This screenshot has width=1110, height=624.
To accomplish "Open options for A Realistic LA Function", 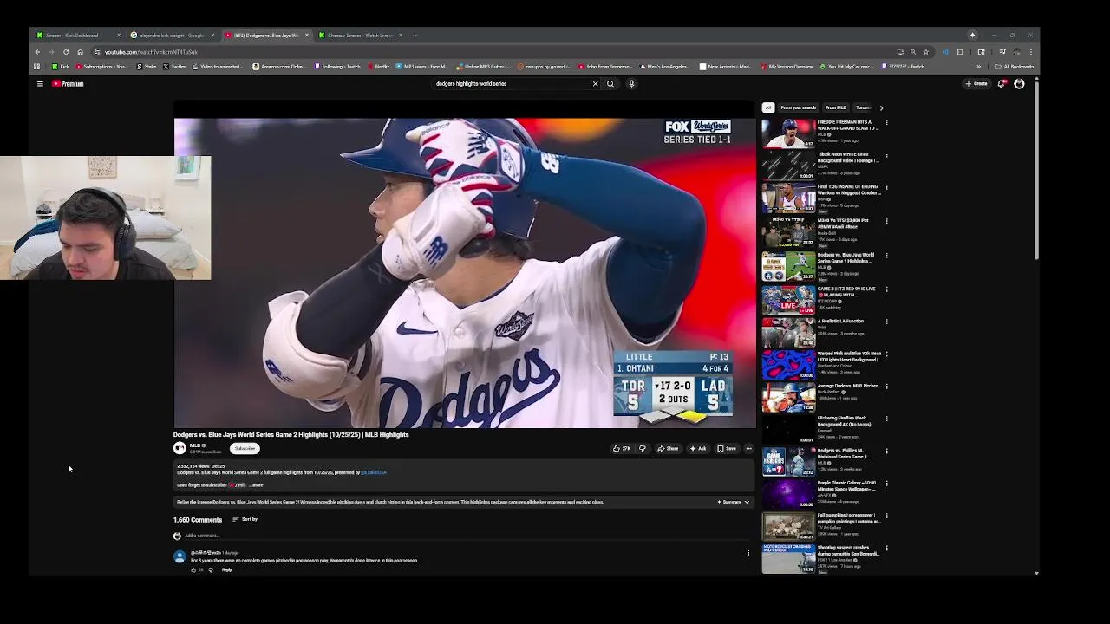I will pos(886,322).
